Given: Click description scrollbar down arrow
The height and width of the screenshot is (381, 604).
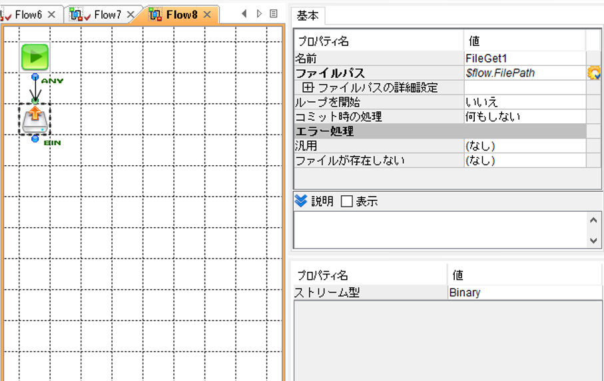Looking at the screenshot, I should tap(593, 240).
